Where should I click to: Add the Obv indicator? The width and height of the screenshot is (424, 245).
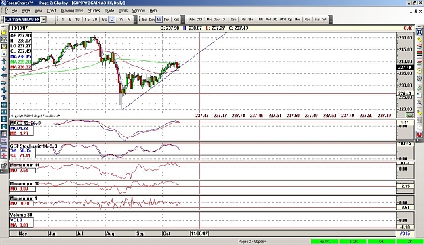point(216,20)
